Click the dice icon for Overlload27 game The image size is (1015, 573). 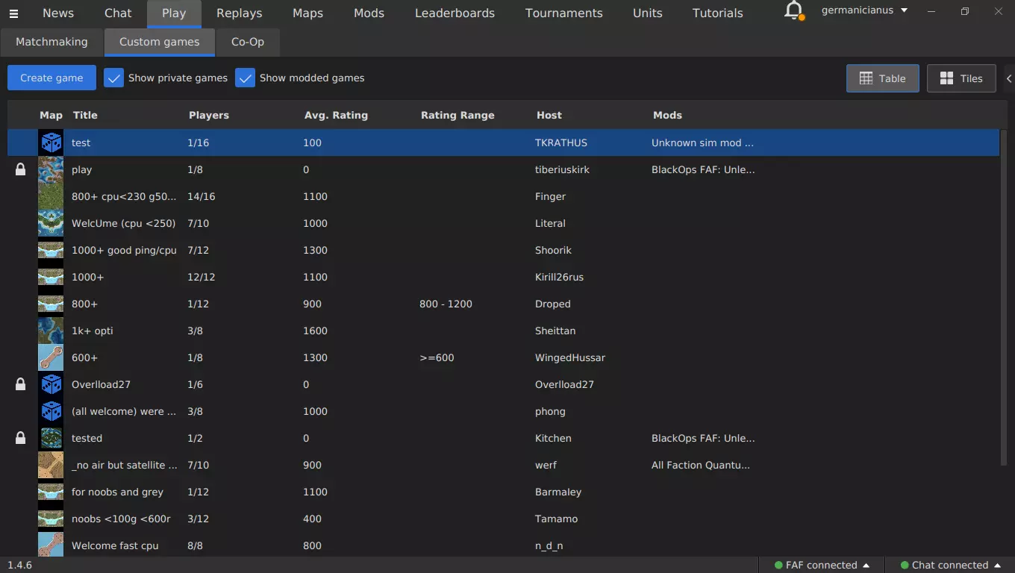point(51,384)
